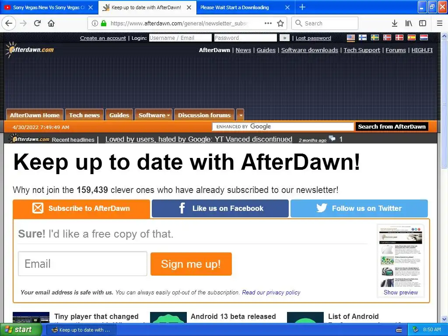Open Guides orange navigation tab
The height and width of the screenshot is (336, 448).
pyautogui.click(x=119, y=115)
